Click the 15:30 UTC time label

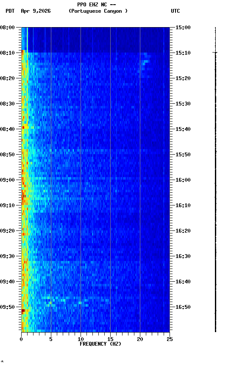click(183, 104)
